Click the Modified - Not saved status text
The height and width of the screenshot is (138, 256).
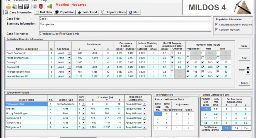pos(71,5)
